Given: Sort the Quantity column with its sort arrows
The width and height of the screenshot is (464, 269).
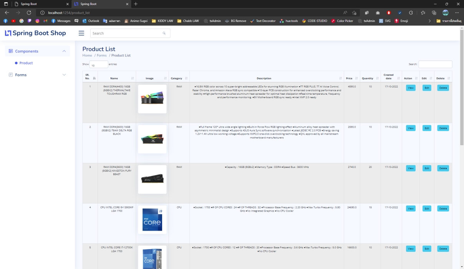Looking at the screenshot, I should click(x=377, y=78).
